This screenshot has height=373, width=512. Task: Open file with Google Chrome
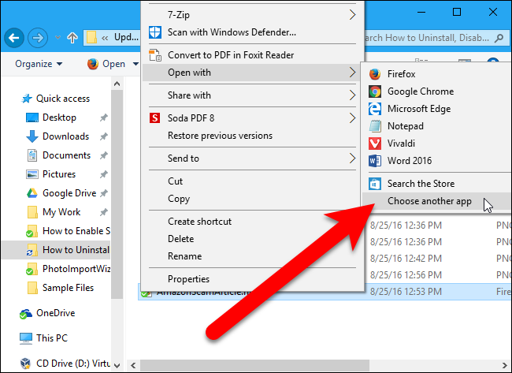(x=436, y=91)
